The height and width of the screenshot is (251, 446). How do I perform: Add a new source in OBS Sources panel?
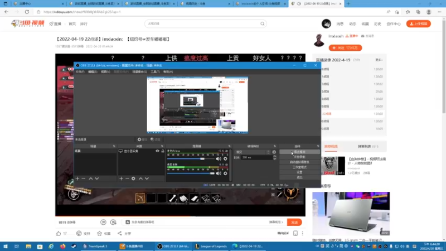click(121, 178)
